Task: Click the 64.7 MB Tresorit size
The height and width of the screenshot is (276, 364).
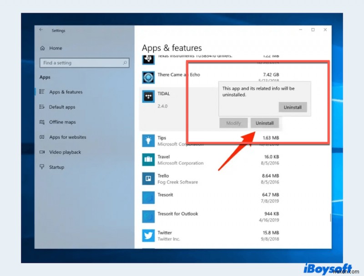Action: click(270, 194)
